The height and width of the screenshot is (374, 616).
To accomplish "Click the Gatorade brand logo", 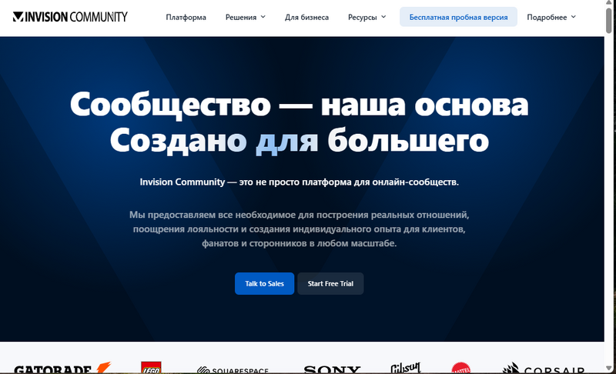I will click(x=62, y=368).
